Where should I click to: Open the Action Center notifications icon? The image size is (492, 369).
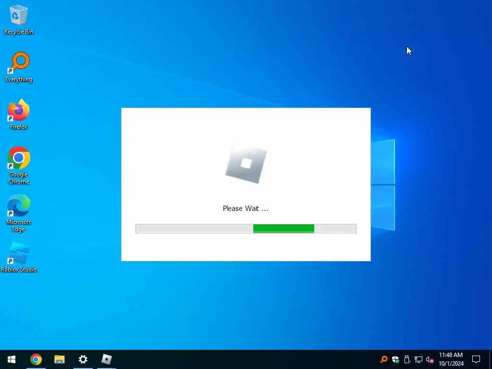[x=476, y=359]
